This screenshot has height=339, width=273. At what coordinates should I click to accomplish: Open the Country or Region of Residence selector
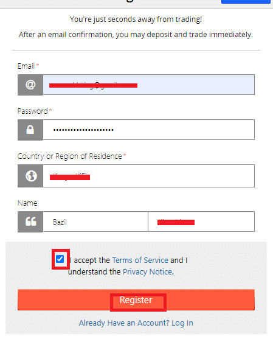tap(148, 176)
